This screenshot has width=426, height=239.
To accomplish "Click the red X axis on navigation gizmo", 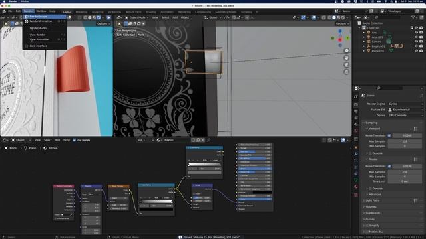I will point(340,40).
